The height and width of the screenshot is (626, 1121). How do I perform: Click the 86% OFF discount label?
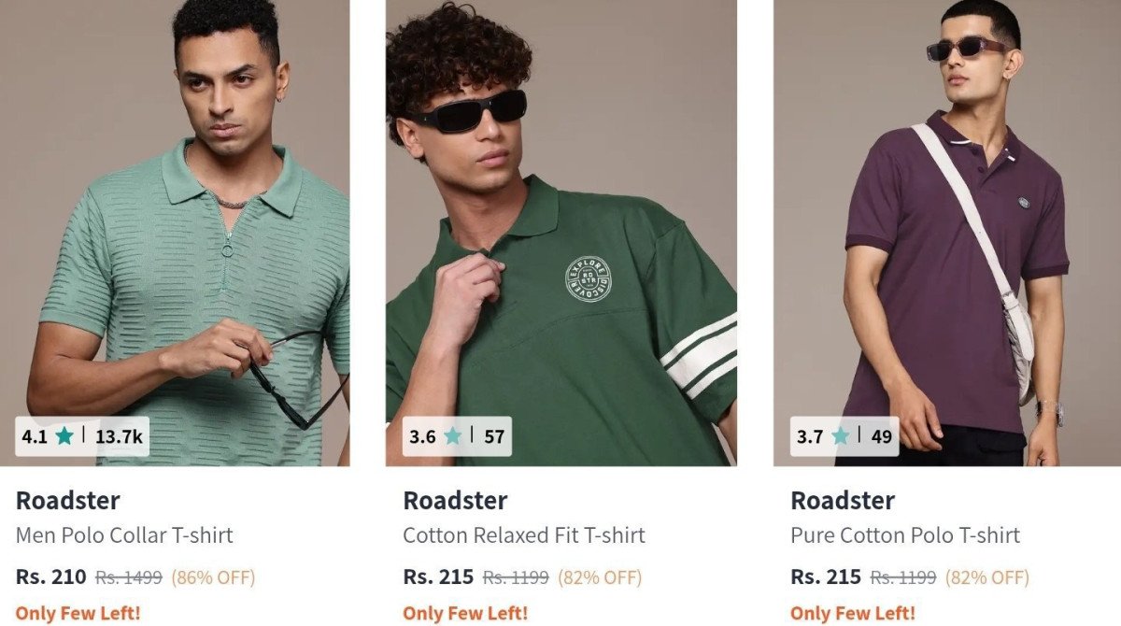[x=213, y=577]
